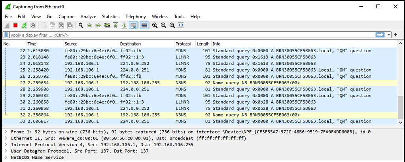Open the View menu

[36, 17]
